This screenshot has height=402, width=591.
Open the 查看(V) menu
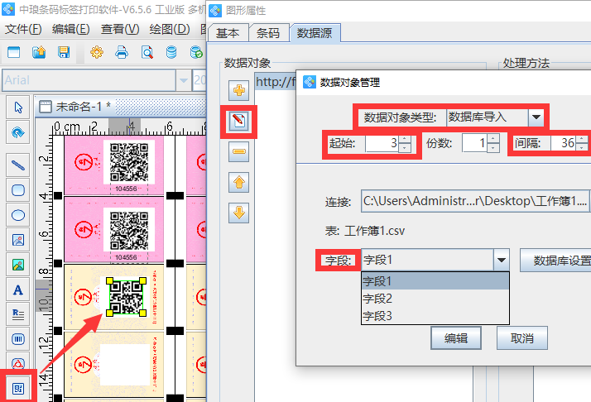click(x=120, y=29)
